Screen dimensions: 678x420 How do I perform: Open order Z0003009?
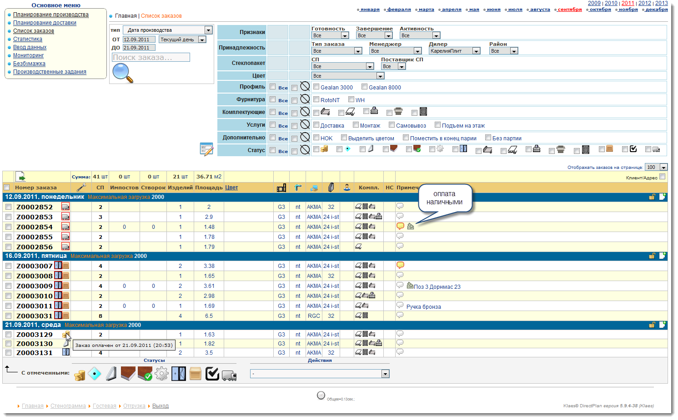35,286
